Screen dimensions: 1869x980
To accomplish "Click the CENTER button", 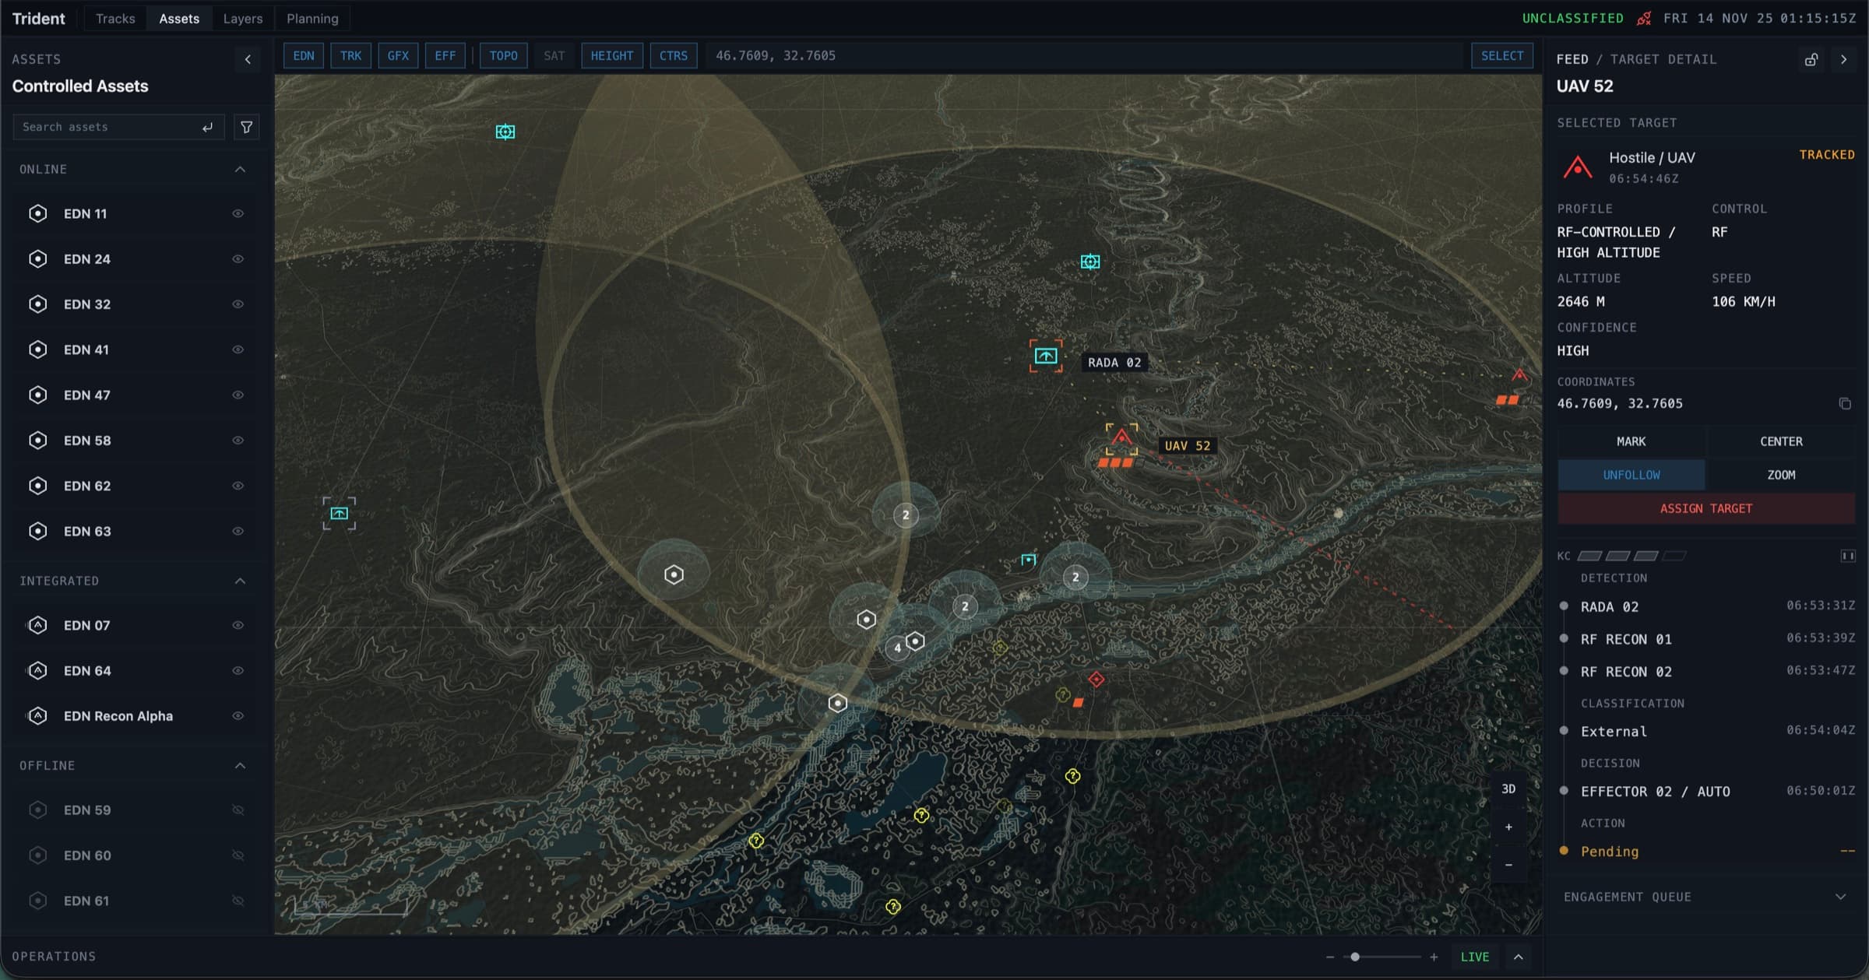I will tap(1781, 441).
